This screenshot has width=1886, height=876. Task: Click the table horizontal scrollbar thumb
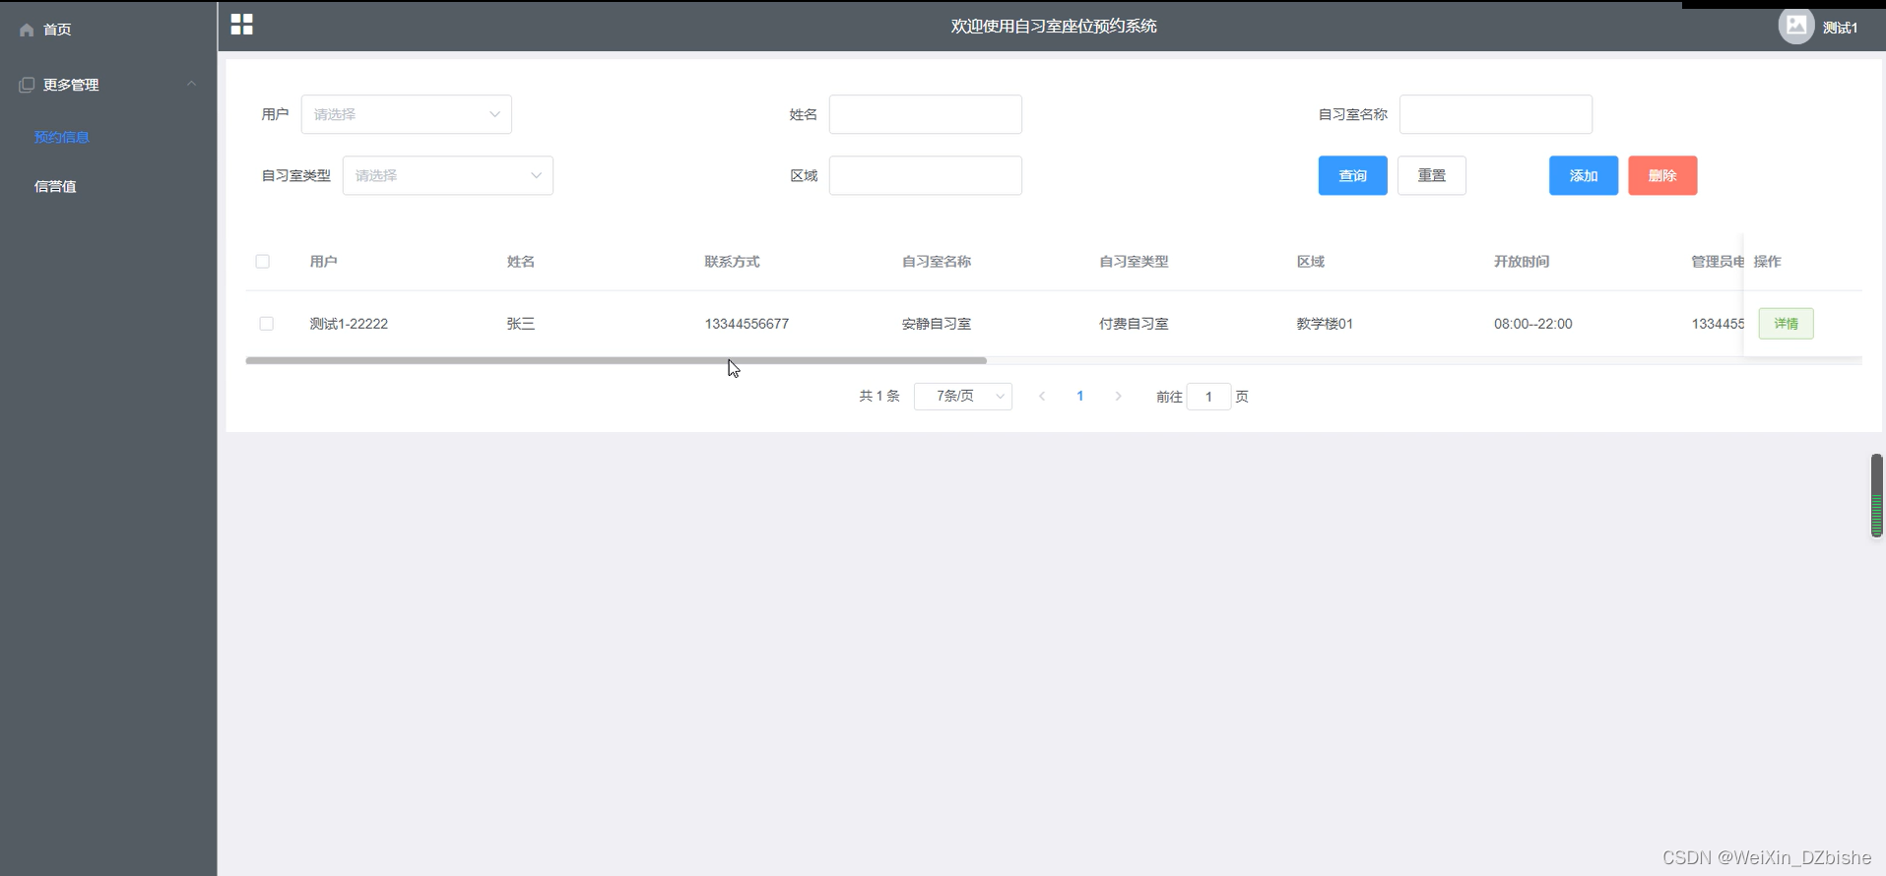click(x=617, y=361)
